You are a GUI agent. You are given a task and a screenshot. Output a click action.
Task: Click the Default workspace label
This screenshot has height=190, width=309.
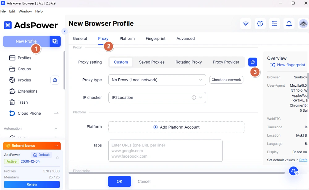(x=44, y=155)
